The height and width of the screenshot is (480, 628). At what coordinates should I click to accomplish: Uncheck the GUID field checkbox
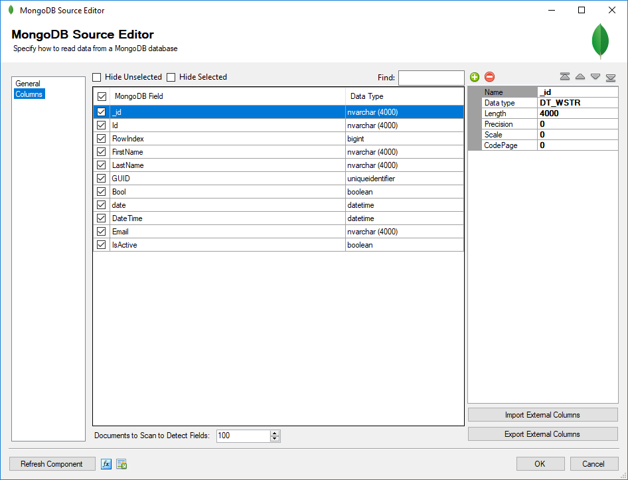[x=102, y=179]
